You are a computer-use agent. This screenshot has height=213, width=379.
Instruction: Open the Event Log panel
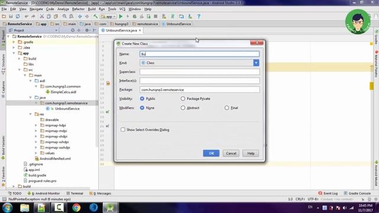pos(328,193)
